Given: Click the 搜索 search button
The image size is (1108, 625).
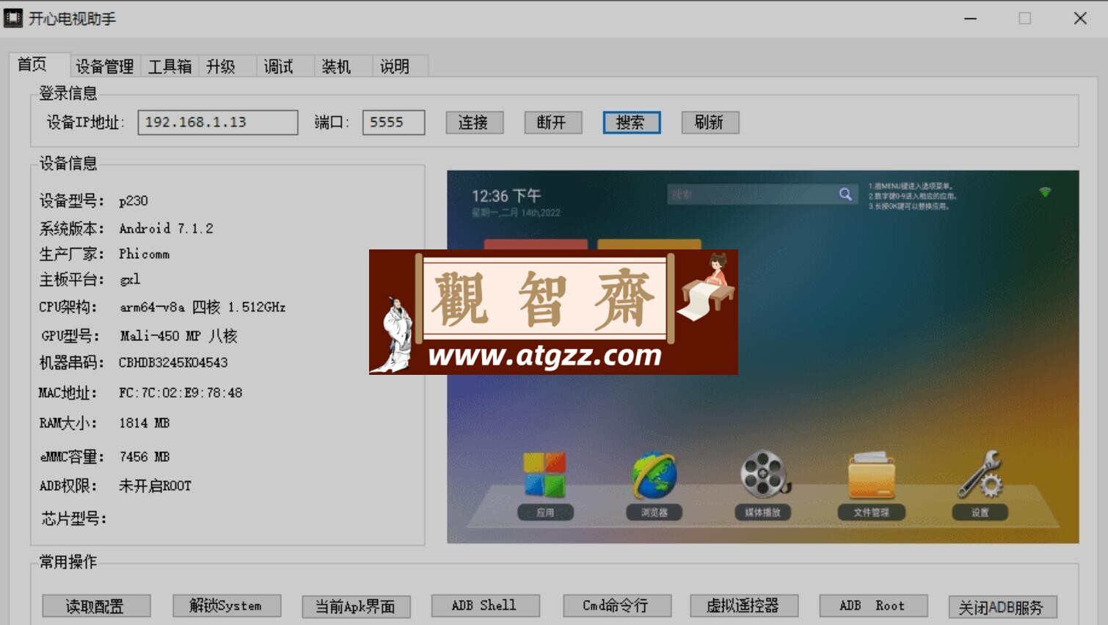Looking at the screenshot, I should click(631, 123).
